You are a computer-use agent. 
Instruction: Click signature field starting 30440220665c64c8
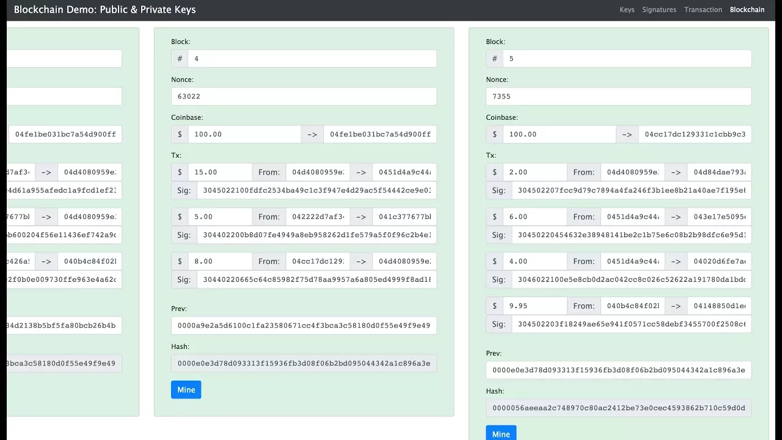316,280
